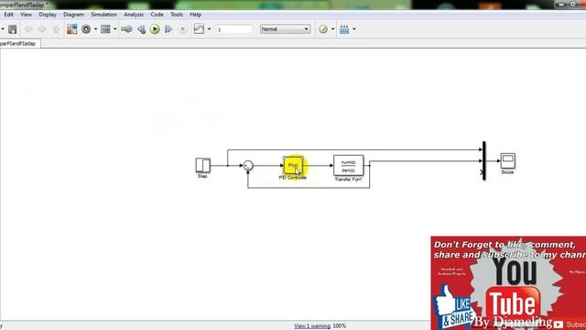Open Model Configuration Parameters gear

86,29
